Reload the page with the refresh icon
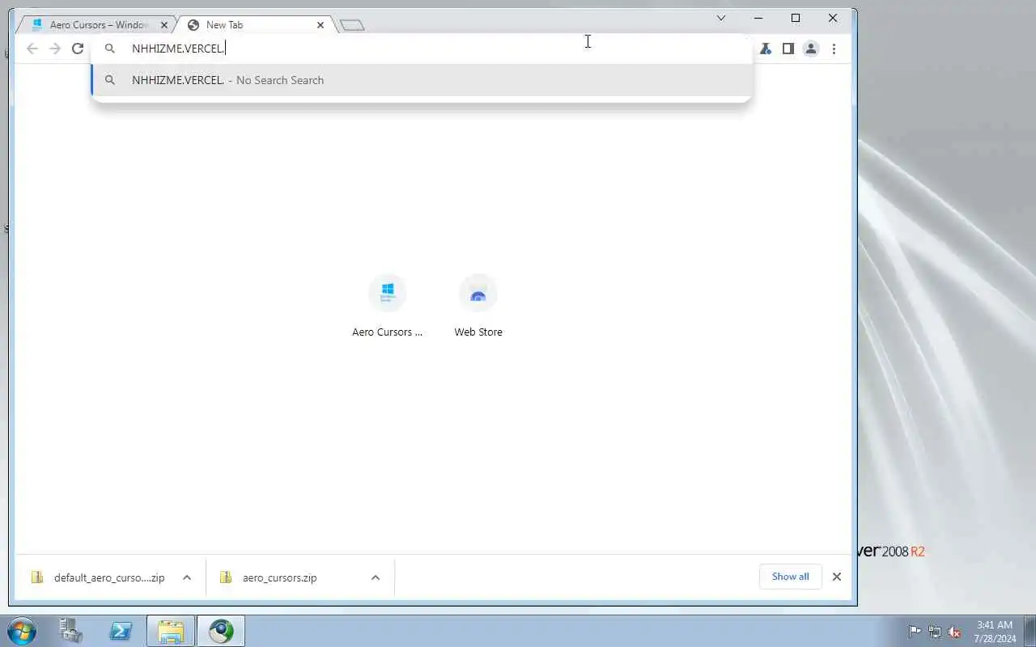This screenshot has width=1036, height=647. tap(78, 49)
